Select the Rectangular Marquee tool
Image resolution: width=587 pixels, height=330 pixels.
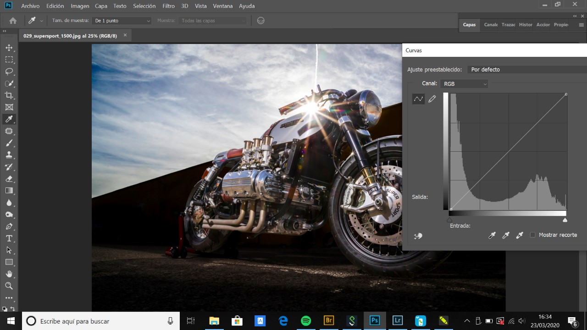pyautogui.click(x=9, y=60)
